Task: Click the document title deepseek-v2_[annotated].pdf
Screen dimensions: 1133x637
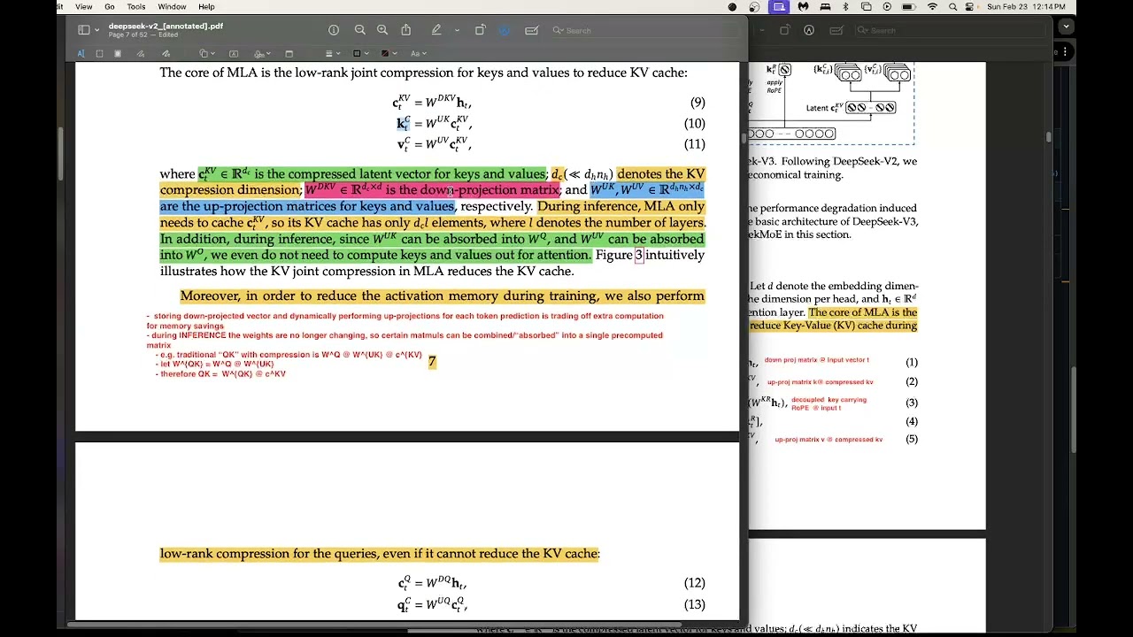Action: coord(166,26)
